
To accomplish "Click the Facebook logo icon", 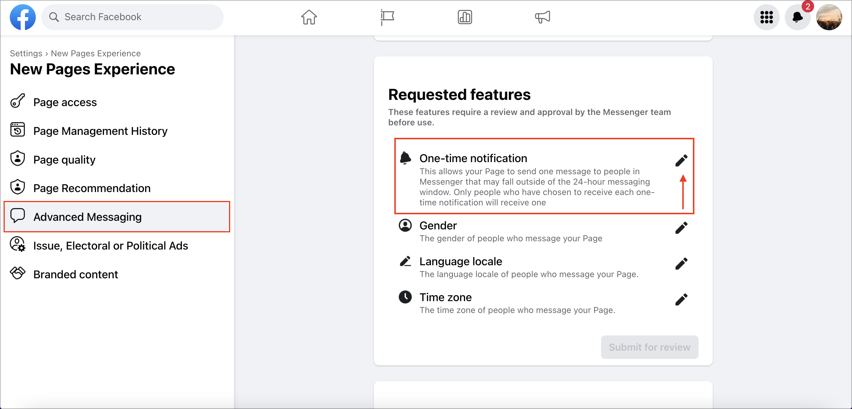I will pyautogui.click(x=23, y=17).
